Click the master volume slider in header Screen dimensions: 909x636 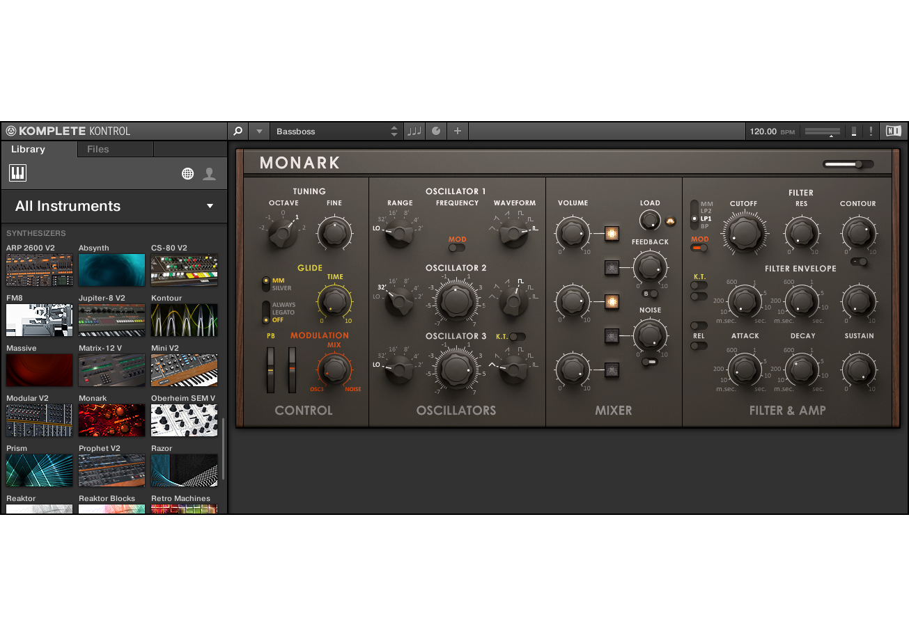coord(823,131)
